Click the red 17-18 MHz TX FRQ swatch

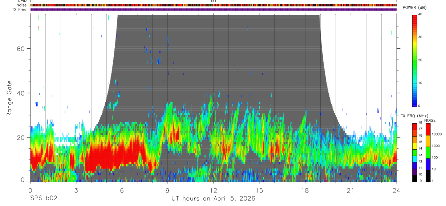[414, 126]
